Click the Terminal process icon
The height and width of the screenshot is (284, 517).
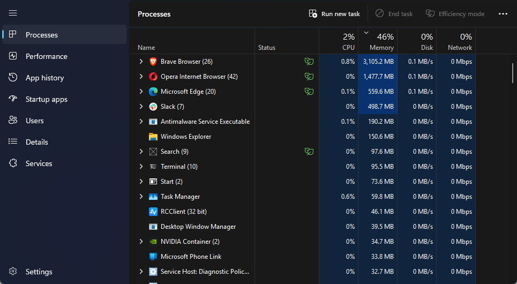pyautogui.click(x=153, y=167)
